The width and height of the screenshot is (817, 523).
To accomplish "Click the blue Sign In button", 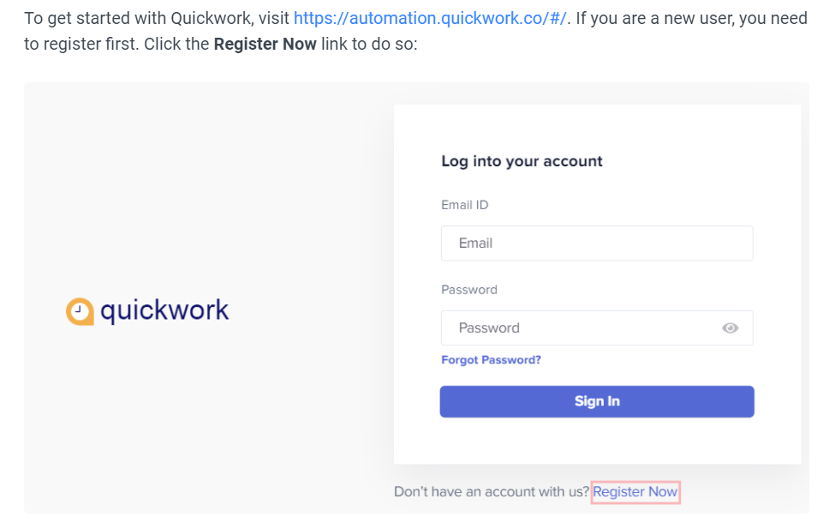I will click(x=597, y=401).
